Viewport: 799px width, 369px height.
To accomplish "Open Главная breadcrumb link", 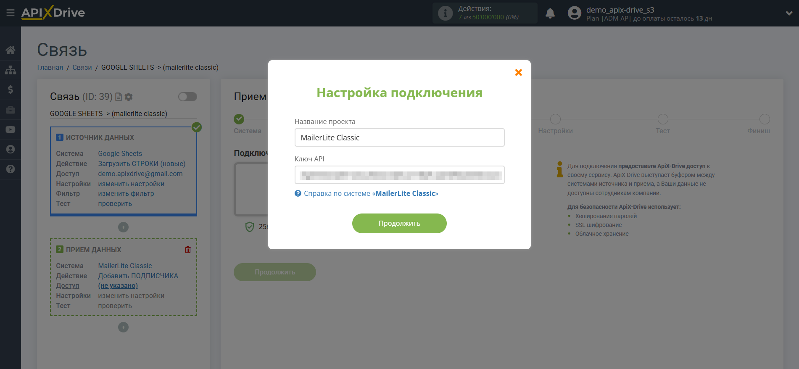I will 50,67.
